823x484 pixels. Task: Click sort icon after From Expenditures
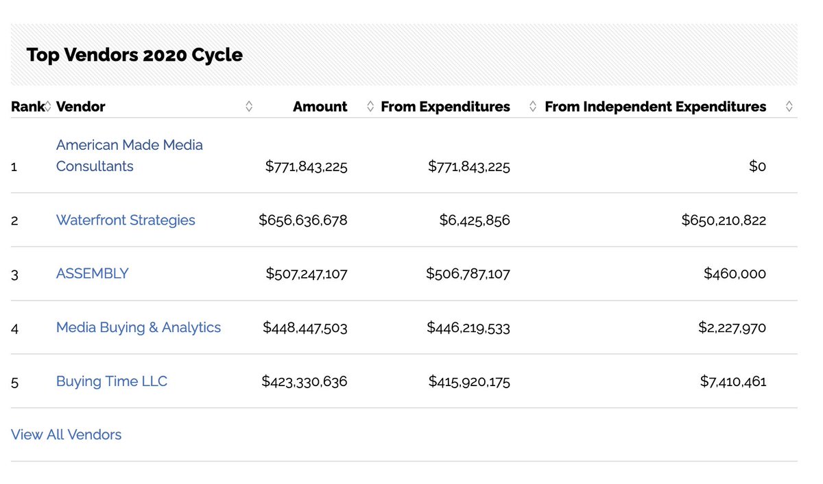pos(533,107)
